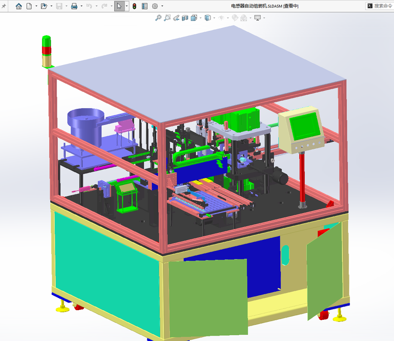The height and width of the screenshot is (341, 394).
Task: Select Zoom to Fit magnifier icon
Action: point(158,18)
